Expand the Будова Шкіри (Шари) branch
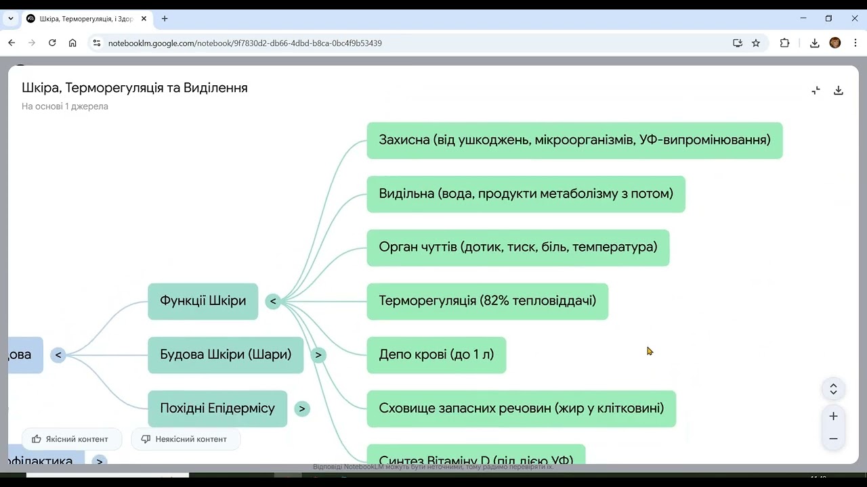Screen dimensions: 867x487 (318, 355)
